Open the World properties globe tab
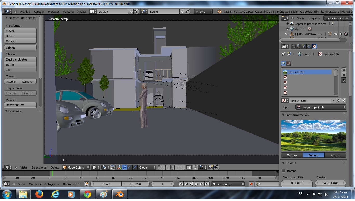The image size is (355, 201). (309, 46)
